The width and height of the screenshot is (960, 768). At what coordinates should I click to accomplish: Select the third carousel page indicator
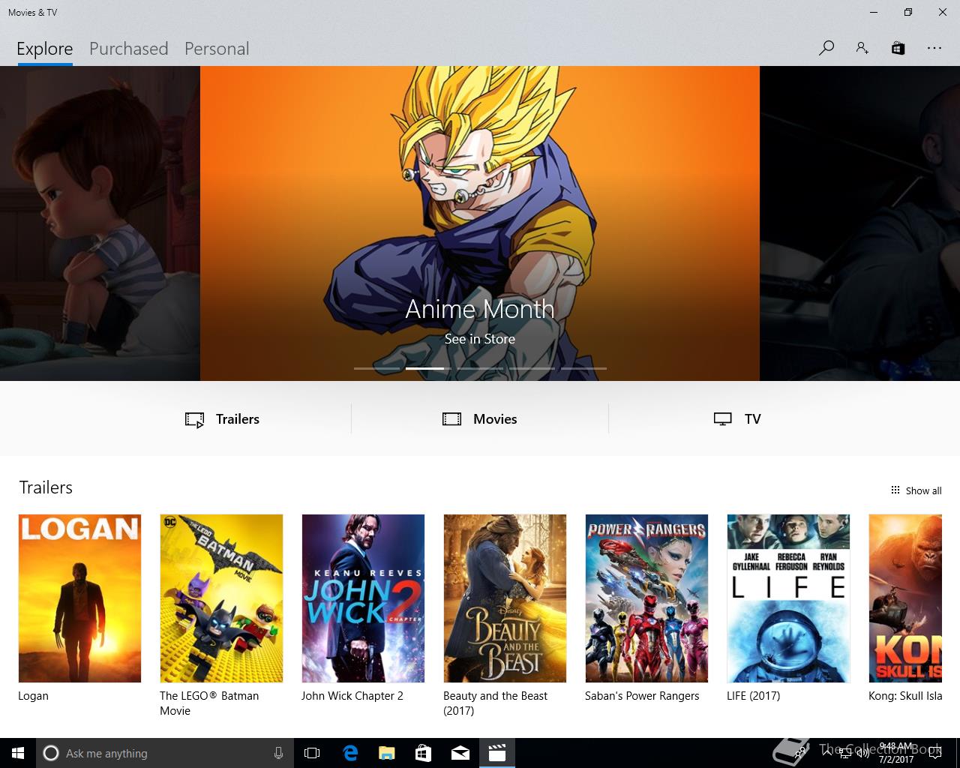pyautogui.click(x=480, y=368)
